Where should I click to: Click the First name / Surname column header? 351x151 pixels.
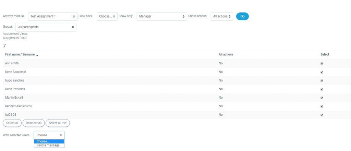point(20,54)
